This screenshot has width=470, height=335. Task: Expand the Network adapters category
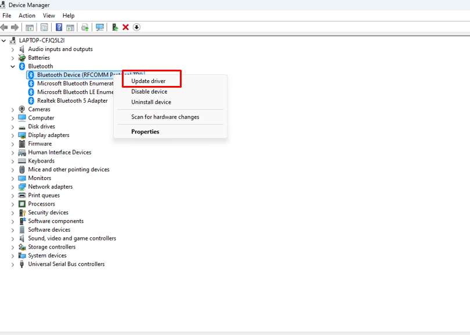(x=13, y=187)
